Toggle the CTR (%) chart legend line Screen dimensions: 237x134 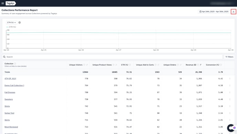11,27
